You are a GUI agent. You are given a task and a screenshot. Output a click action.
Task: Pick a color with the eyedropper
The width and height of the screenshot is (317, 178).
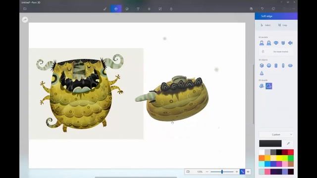[288, 143]
